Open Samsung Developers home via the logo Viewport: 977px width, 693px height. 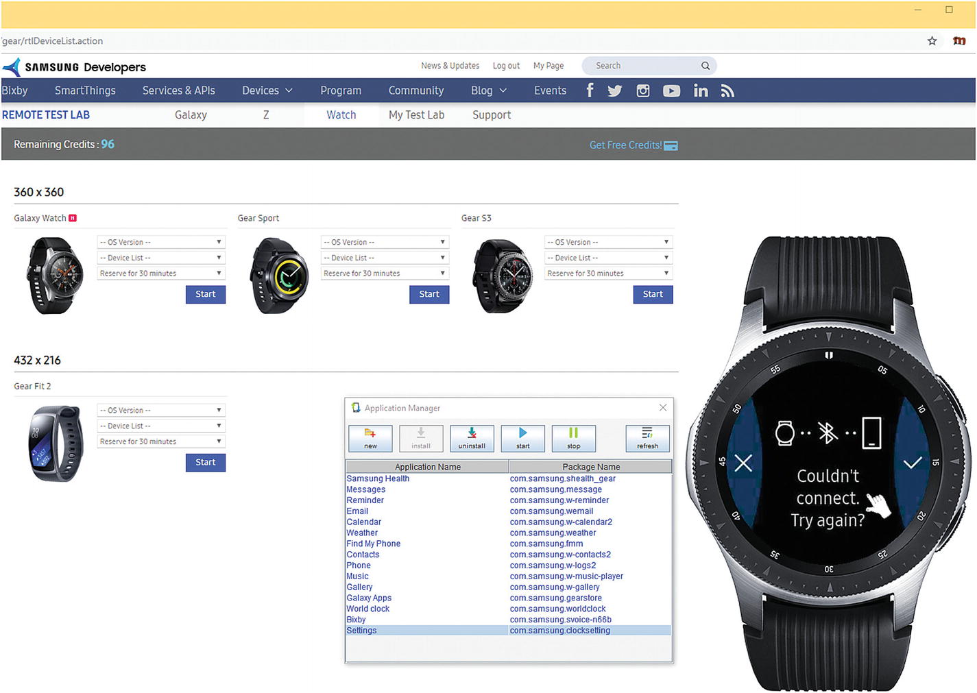click(x=74, y=67)
